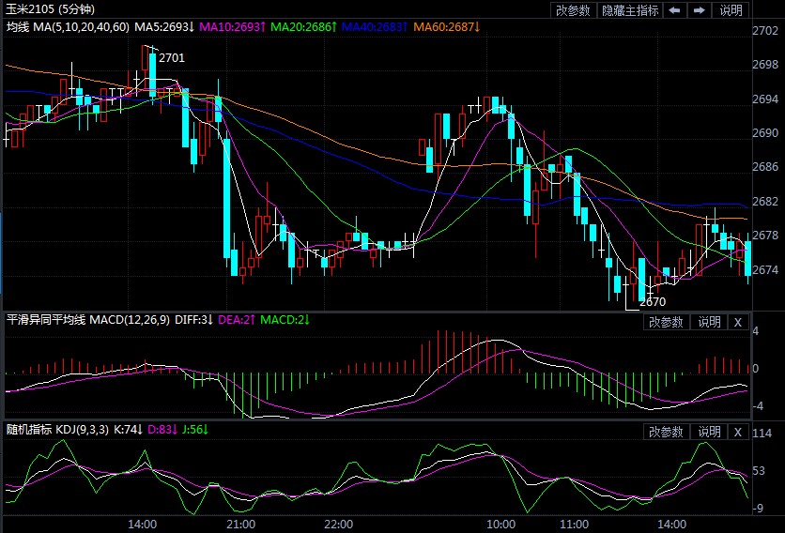785x533 pixels.
Task: Click the 2701 high price marker
Action: point(172,58)
